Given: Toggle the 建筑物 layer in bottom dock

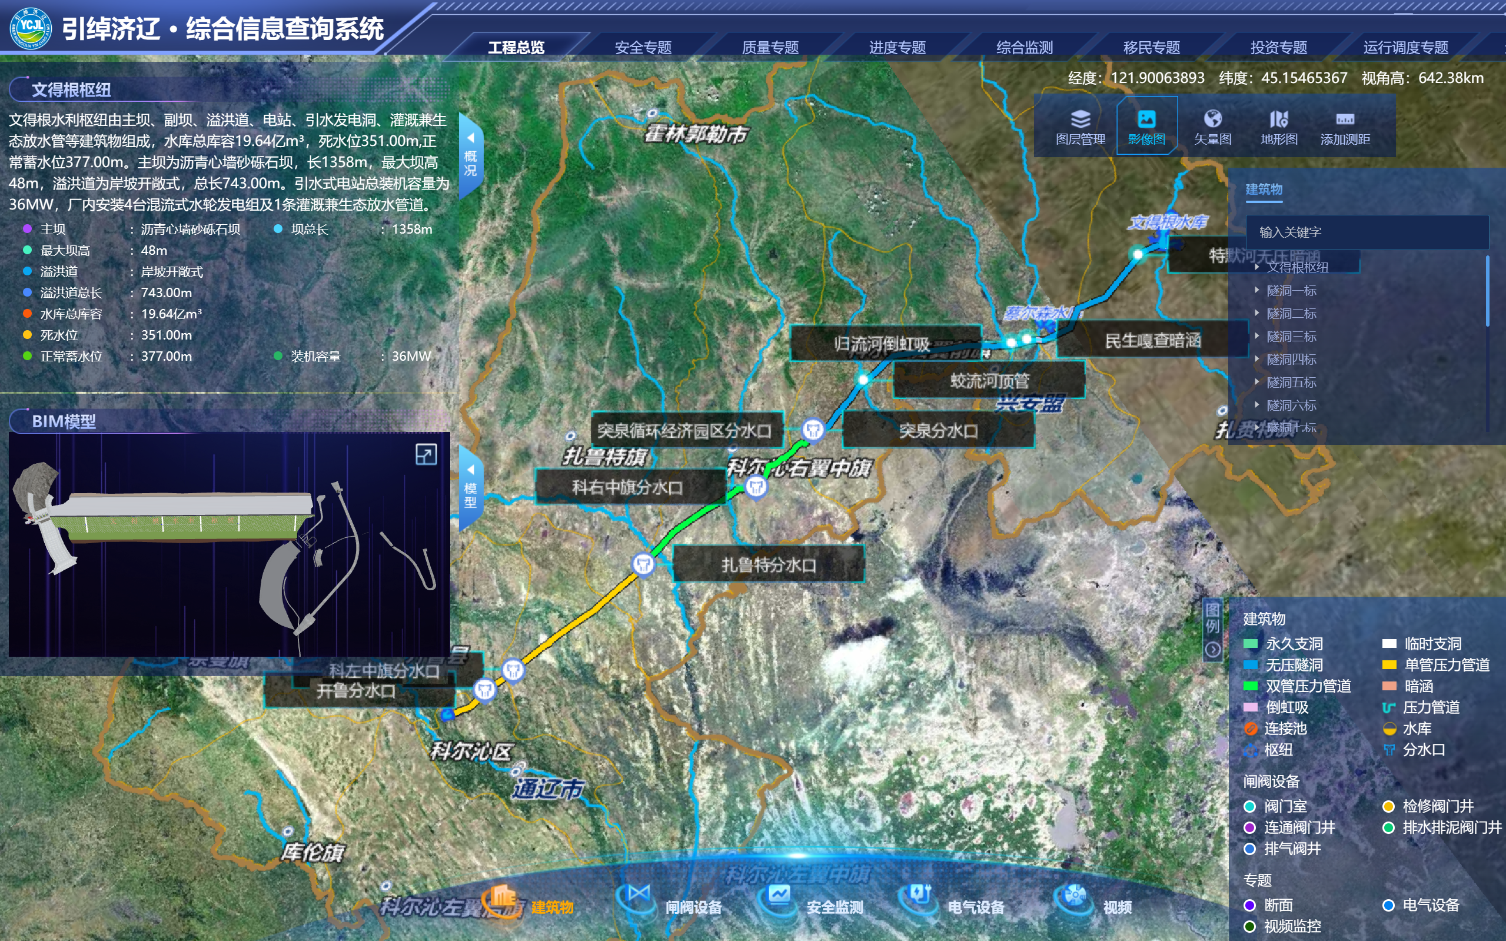Looking at the screenshot, I should click(x=503, y=898).
